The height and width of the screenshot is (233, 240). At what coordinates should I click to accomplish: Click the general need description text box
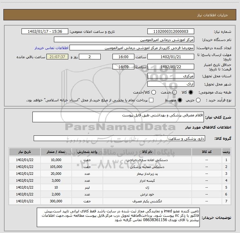pyautogui.click(x=118, y=117)
